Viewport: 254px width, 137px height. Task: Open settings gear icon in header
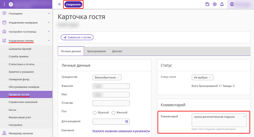tap(215, 4)
